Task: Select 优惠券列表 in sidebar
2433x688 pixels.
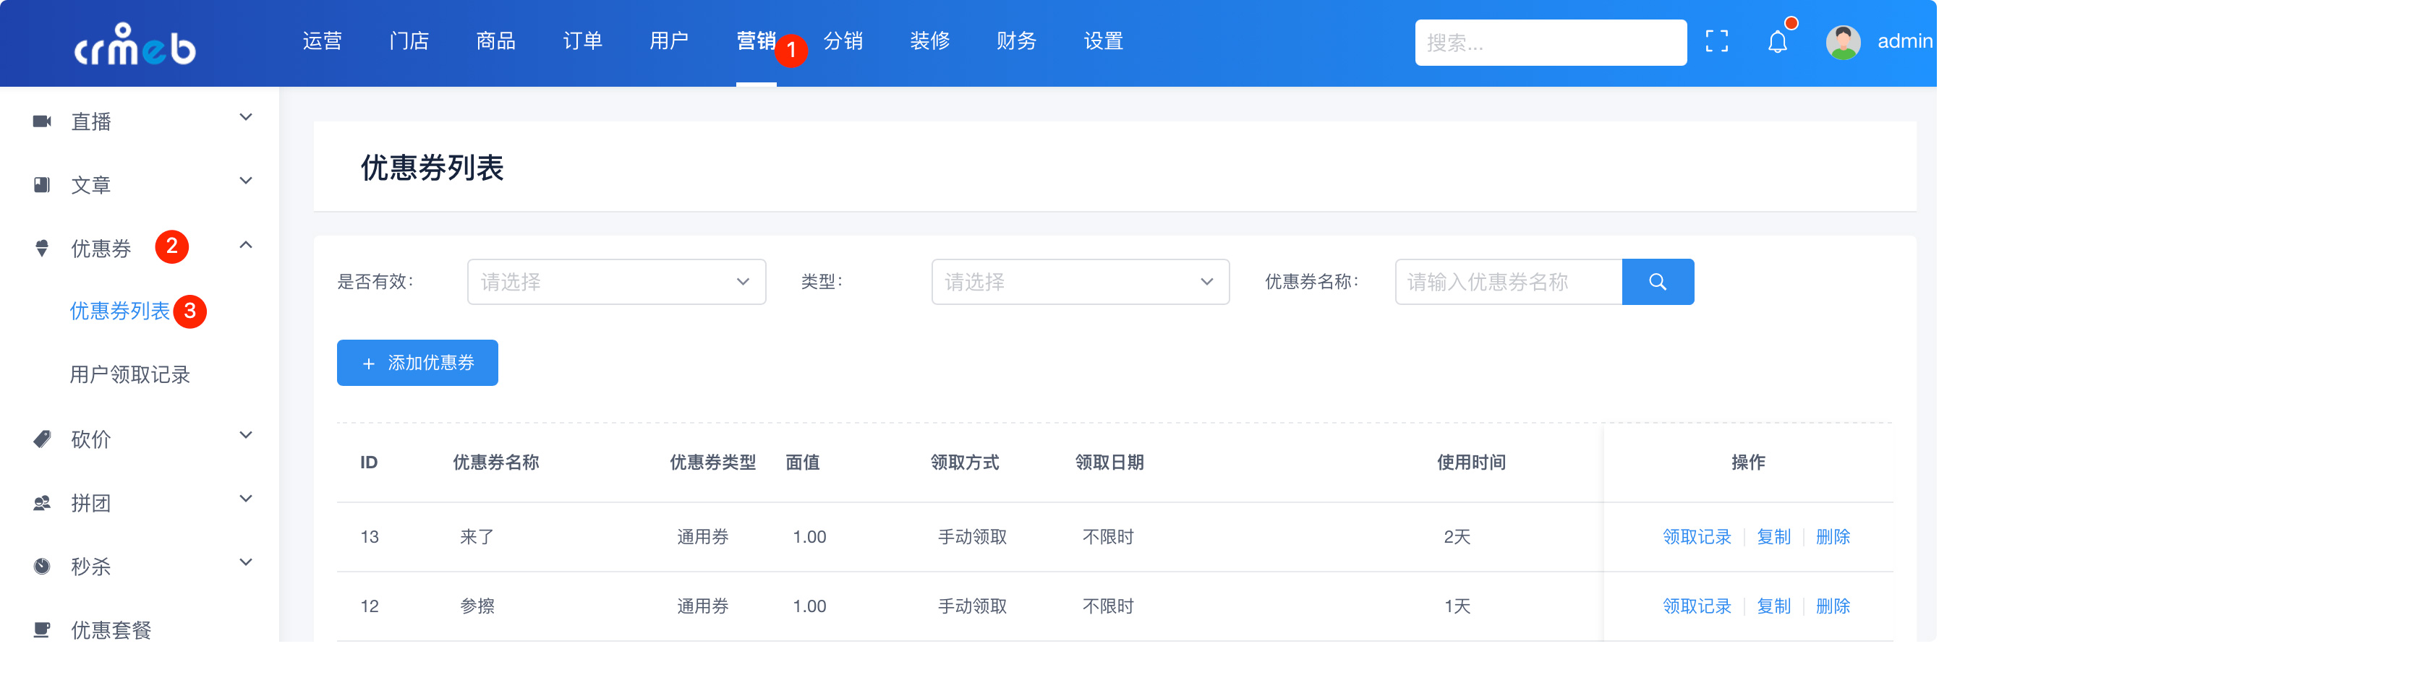Action: tap(120, 311)
